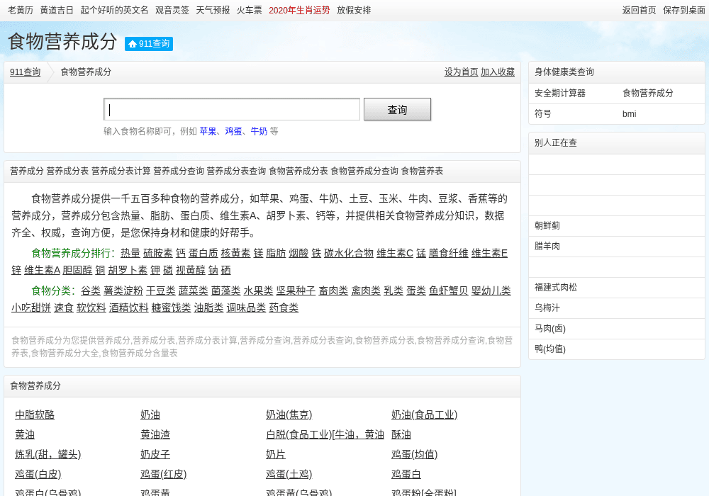Open the 脂肪 ranking link
Screen dimensions: 709x496
276,253
